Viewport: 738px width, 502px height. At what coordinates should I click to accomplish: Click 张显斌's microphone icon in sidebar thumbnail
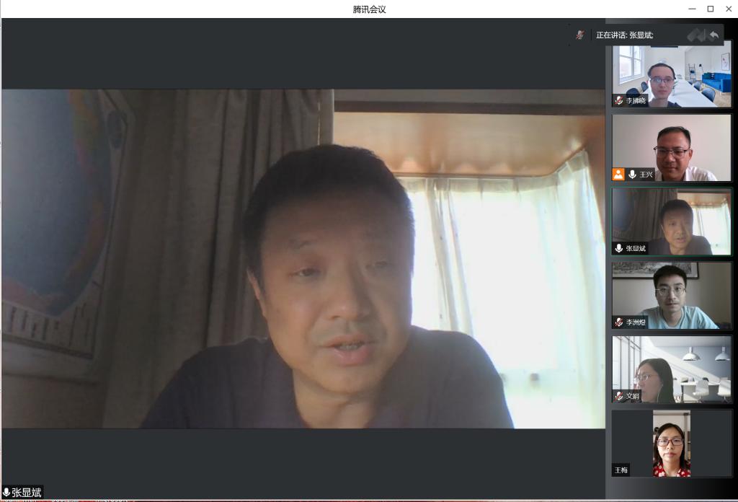point(618,248)
